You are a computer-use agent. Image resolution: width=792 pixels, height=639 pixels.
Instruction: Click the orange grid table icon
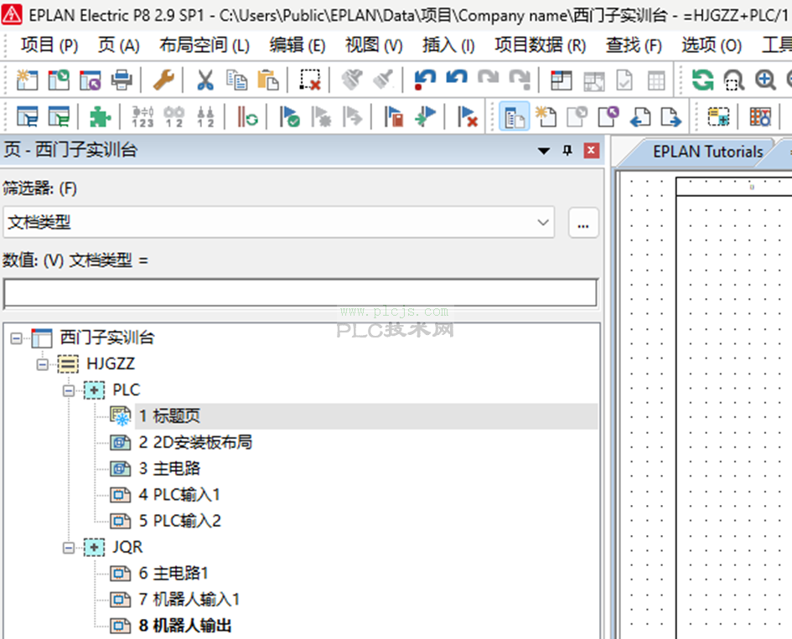pos(759,116)
